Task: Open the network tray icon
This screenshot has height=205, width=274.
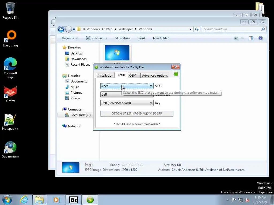Action: [x=241, y=200]
